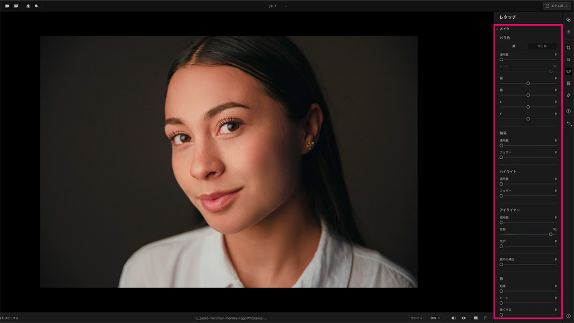Click the info circle icon in sidebar
The width and height of the screenshot is (574, 323).
tap(568, 111)
